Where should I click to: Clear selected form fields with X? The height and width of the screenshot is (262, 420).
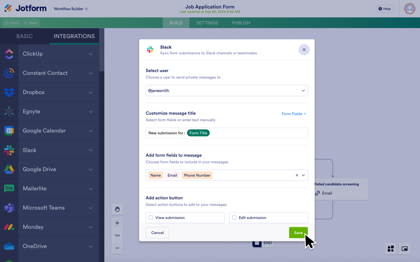click(x=297, y=175)
